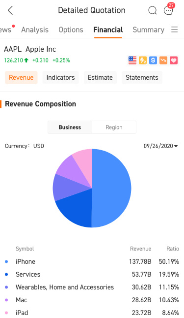The height and width of the screenshot is (318, 184).
Task: Select the iPhone slice of pie chart
Action: coord(111,188)
